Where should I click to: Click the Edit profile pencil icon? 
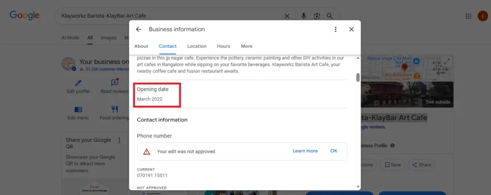click(x=78, y=83)
